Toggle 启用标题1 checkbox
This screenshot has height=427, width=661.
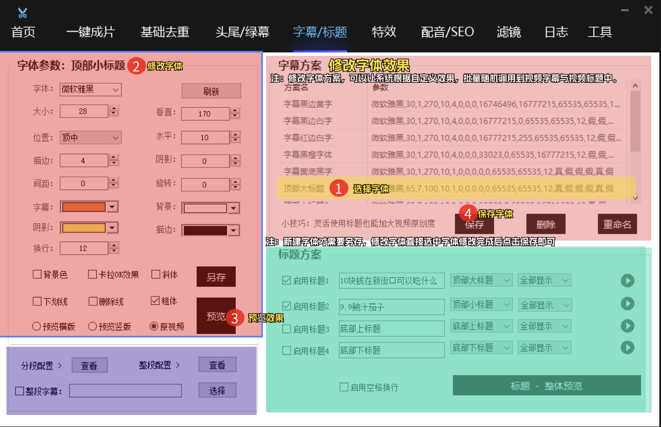[x=286, y=281]
